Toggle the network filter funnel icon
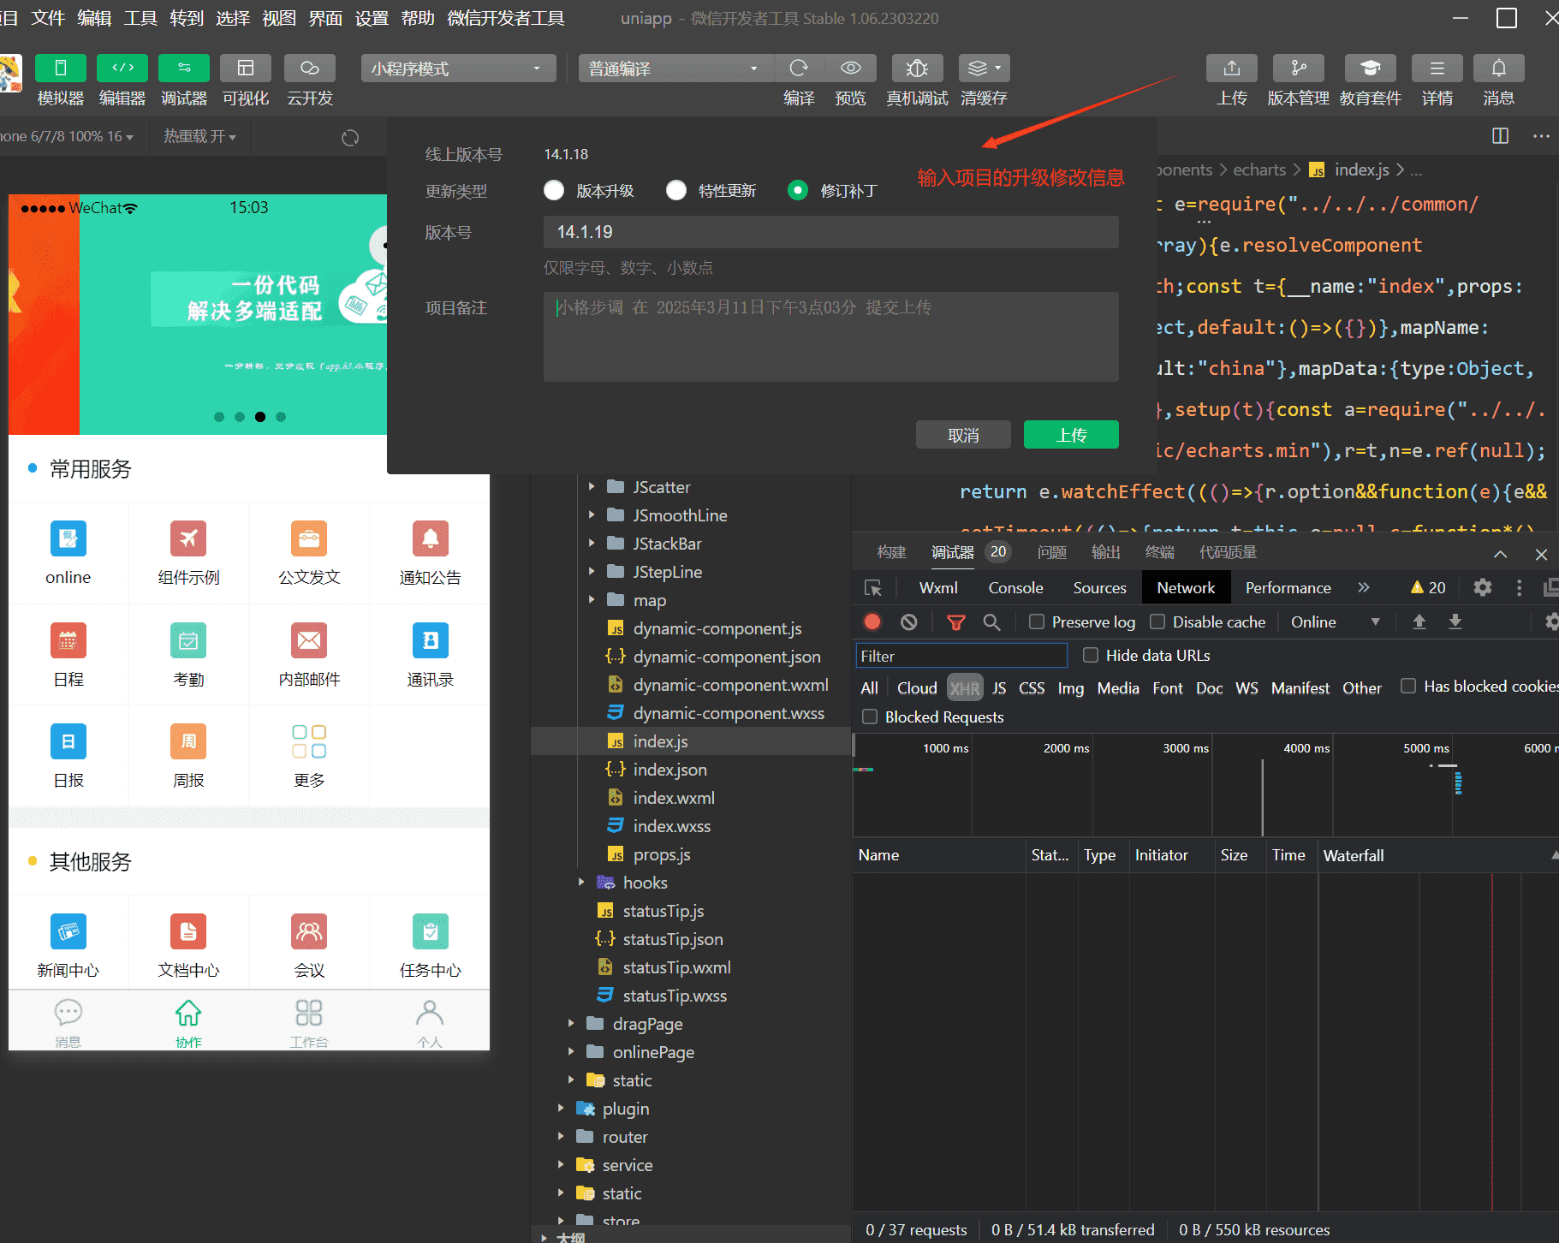The height and width of the screenshot is (1243, 1559). [956, 621]
